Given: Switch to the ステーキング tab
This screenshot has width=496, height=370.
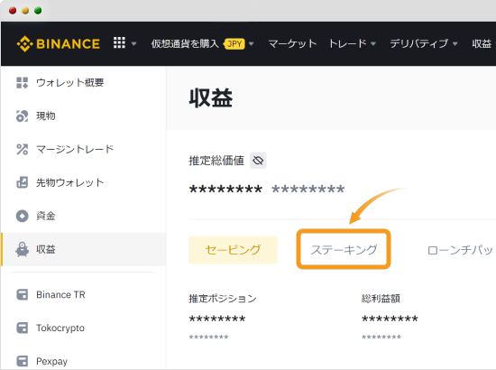Looking at the screenshot, I should 344,250.
